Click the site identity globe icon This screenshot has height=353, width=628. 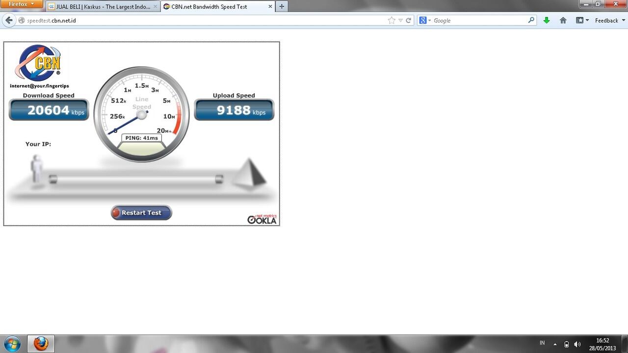point(21,21)
